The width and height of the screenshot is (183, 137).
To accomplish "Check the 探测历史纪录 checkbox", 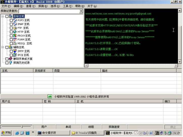I will (x=7, y=63).
